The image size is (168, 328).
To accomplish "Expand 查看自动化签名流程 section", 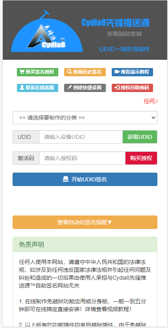I will click(85, 222).
